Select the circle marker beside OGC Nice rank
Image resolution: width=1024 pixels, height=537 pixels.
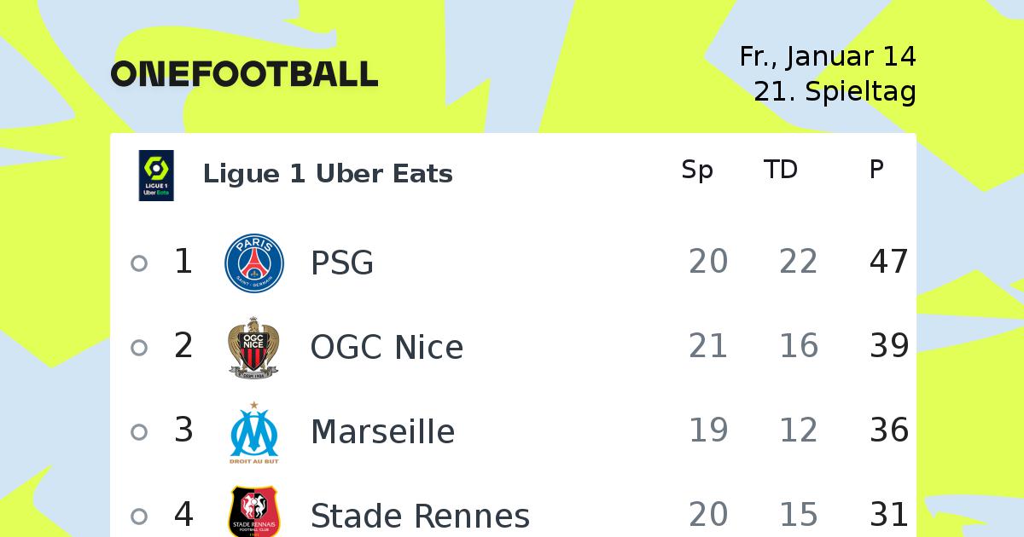(139, 348)
